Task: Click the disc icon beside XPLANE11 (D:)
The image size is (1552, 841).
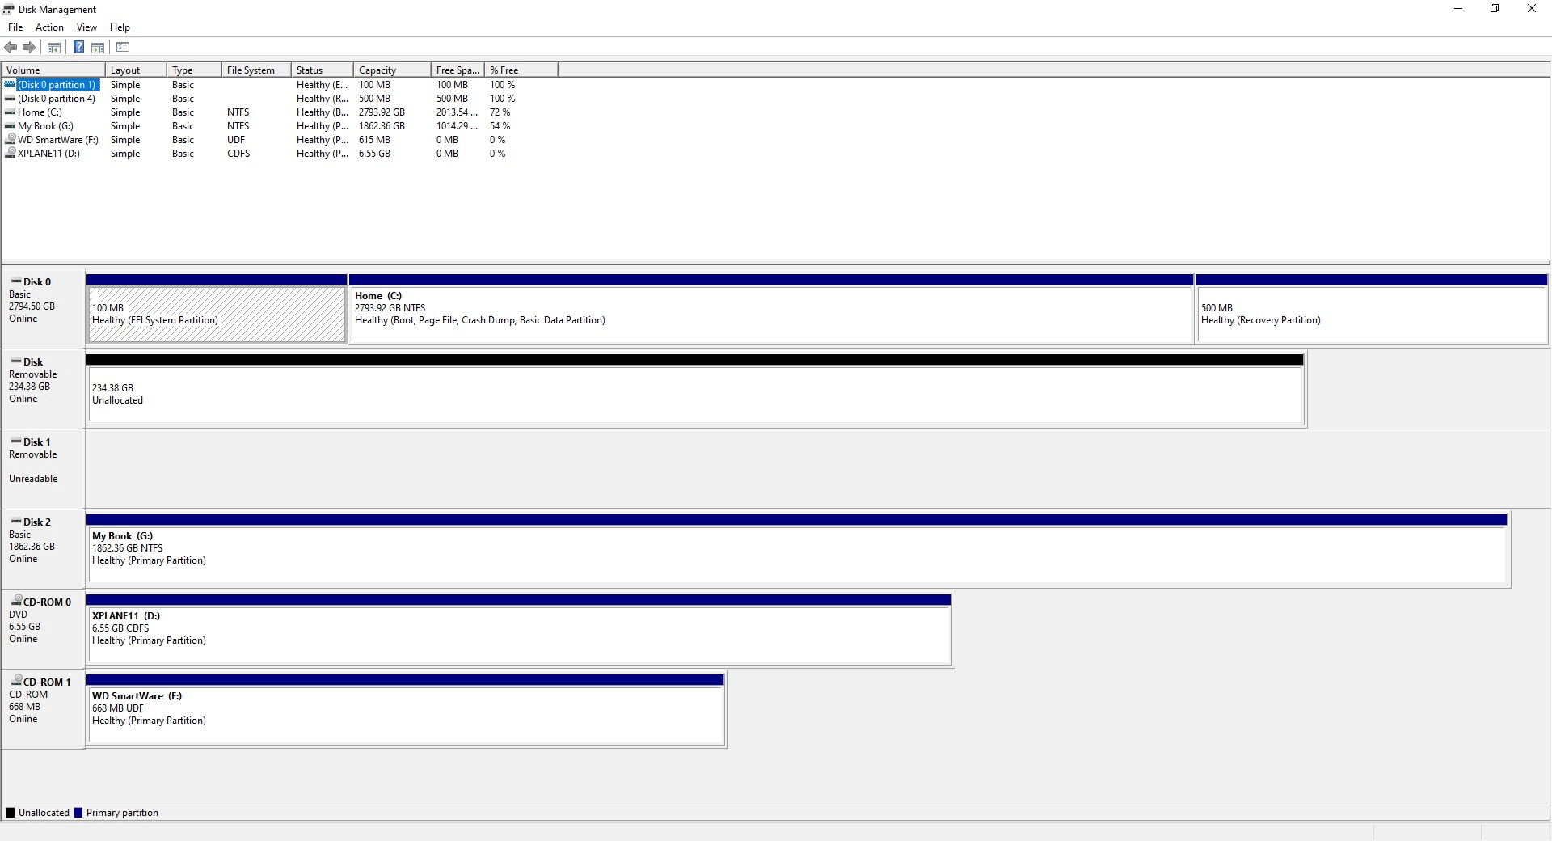Action: [11, 154]
